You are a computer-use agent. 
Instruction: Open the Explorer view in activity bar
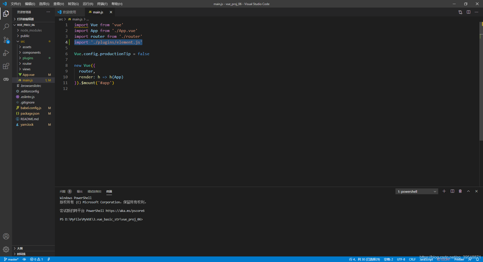[6, 14]
